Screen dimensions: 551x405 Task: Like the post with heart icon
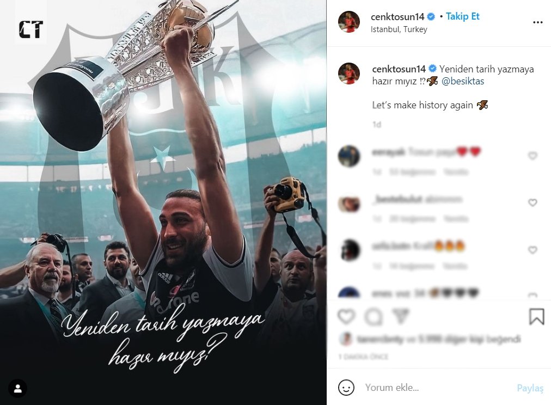pos(346,317)
